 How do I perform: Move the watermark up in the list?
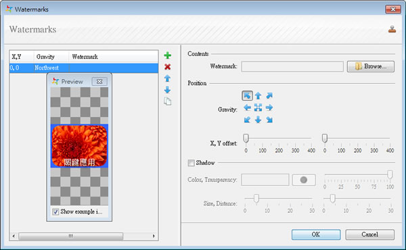(168, 78)
